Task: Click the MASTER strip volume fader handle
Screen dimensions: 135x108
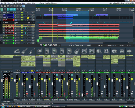Action: [2, 80]
